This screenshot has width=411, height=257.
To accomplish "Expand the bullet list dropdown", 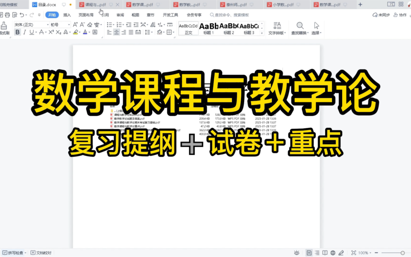I will click(x=114, y=25).
